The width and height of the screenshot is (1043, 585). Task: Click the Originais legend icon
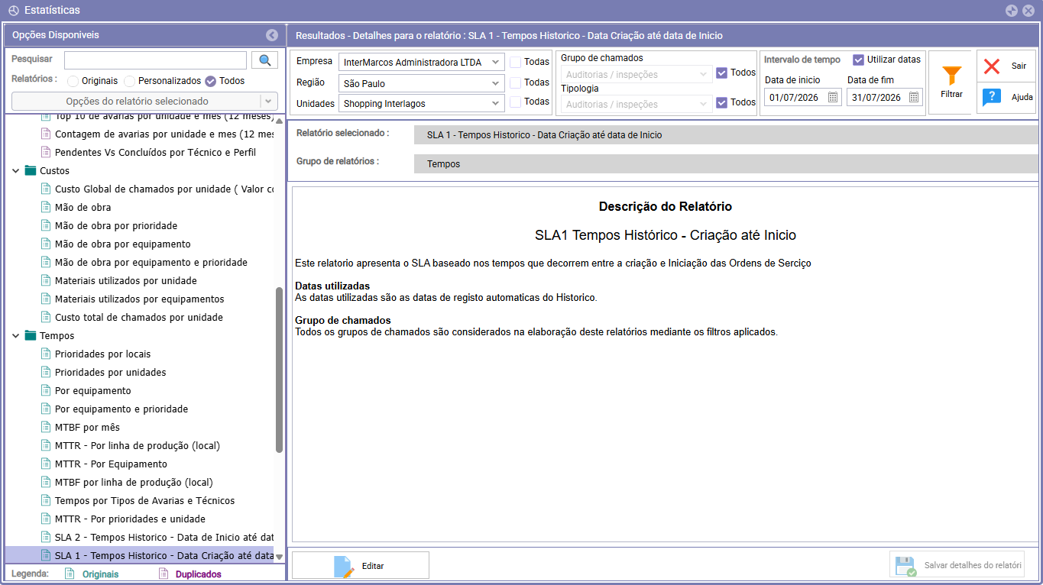[70, 574]
